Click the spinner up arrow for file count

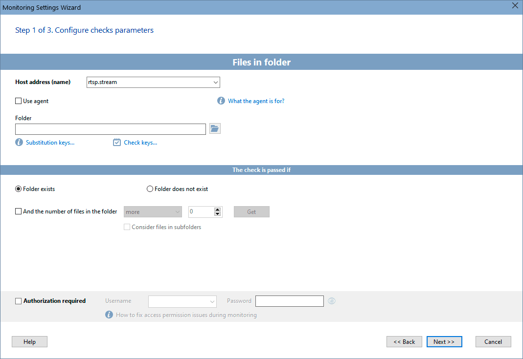point(217,209)
